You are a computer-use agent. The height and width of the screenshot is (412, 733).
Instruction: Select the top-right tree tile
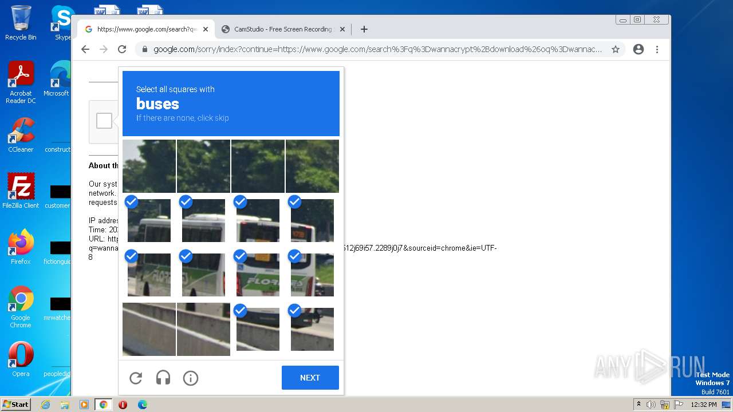312,166
